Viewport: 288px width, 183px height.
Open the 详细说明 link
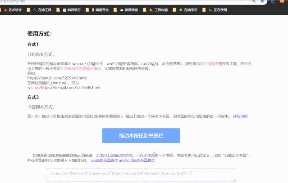point(240,116)
